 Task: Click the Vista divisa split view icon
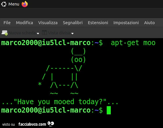(44, 33)
